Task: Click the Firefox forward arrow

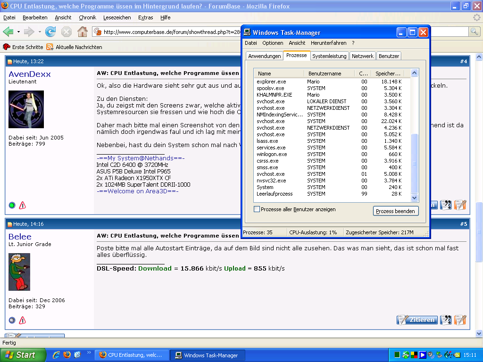Action: [29, 32]
